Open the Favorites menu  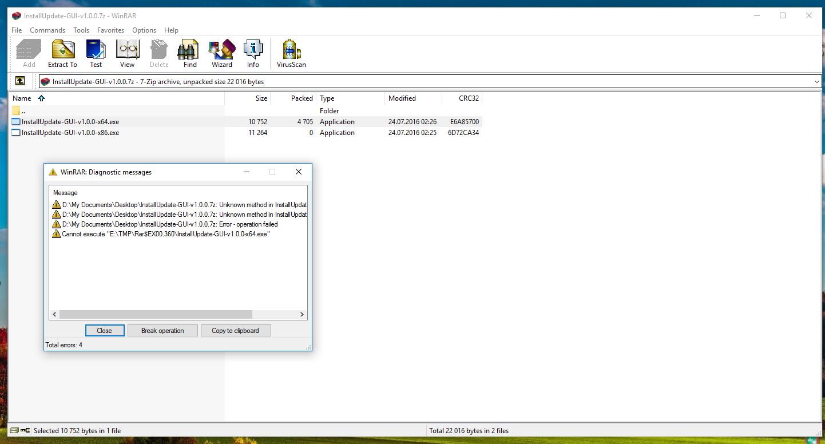(110, 30)
